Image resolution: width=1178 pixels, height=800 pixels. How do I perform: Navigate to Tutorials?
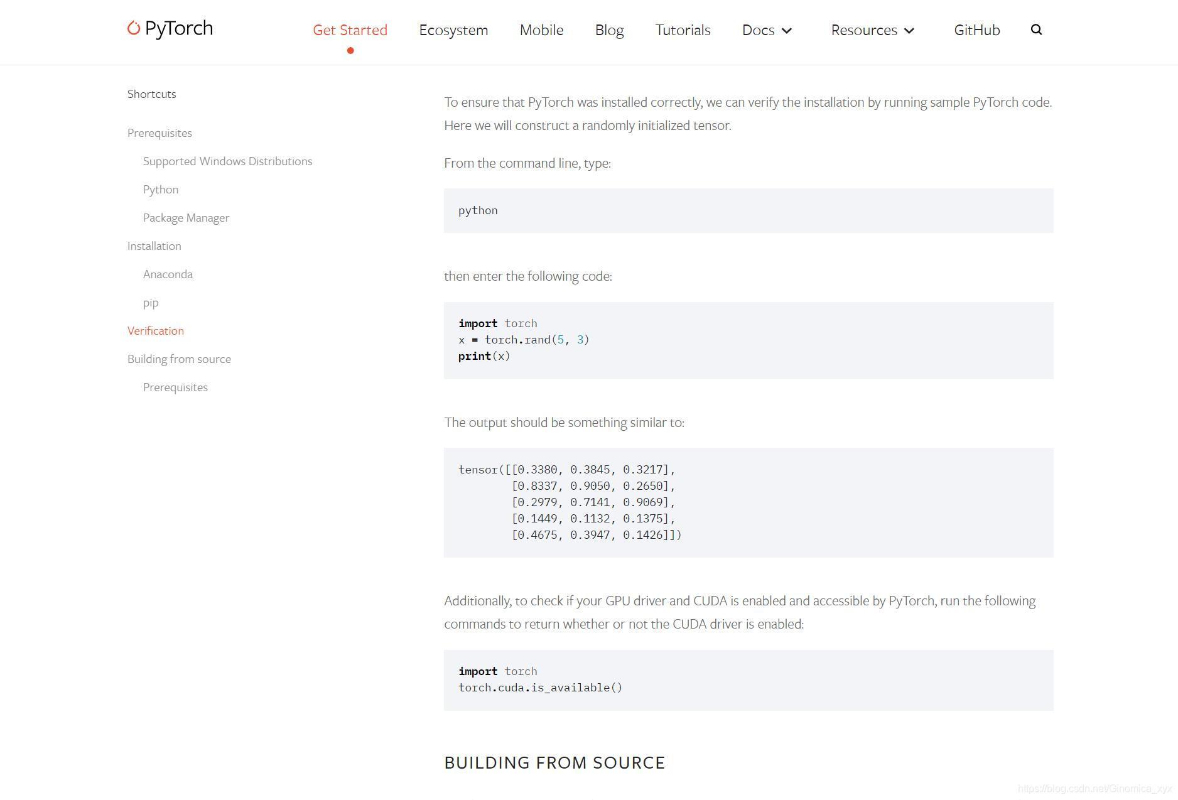683,30
